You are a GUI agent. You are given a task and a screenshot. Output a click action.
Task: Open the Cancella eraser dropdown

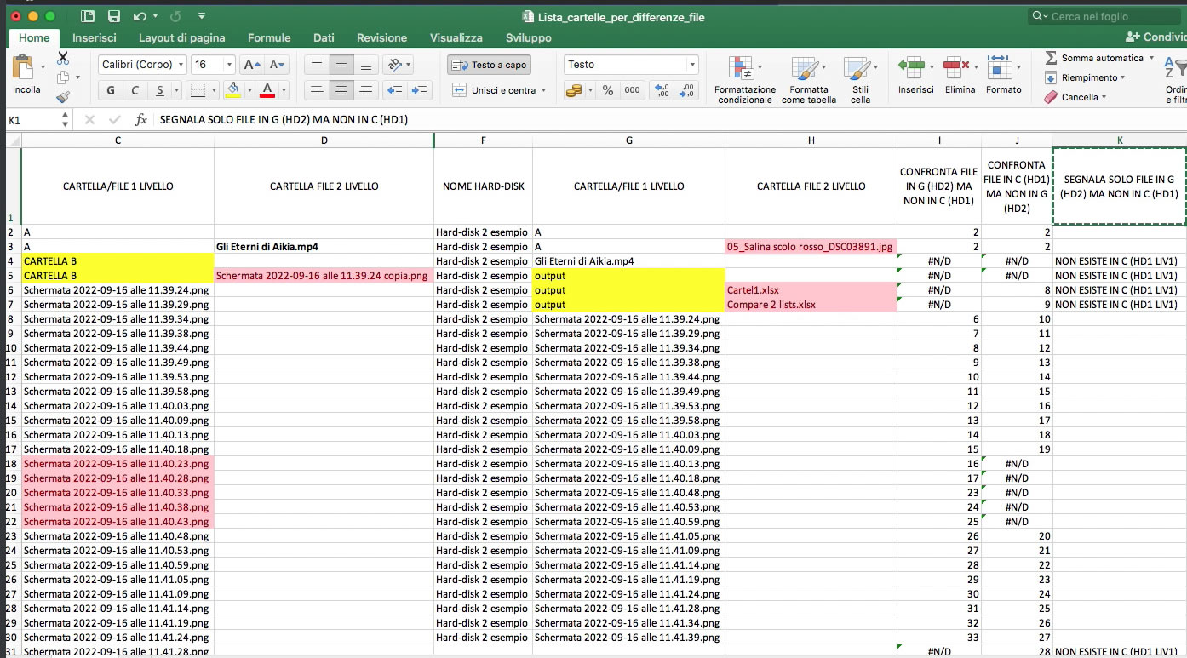click(x=1077, y=97)
